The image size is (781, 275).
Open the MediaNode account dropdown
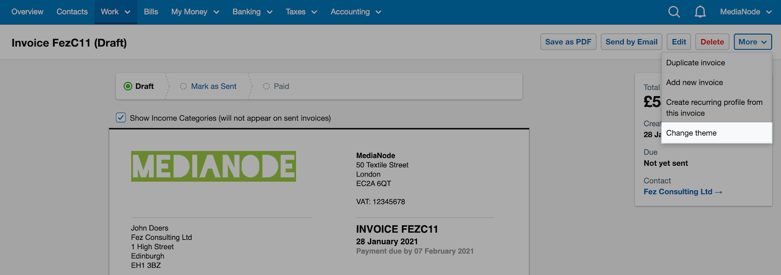coord(746,12)
